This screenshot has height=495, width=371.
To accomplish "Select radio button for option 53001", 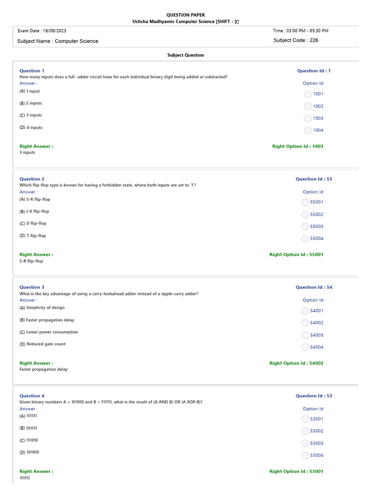I will [x=305, y=419].
